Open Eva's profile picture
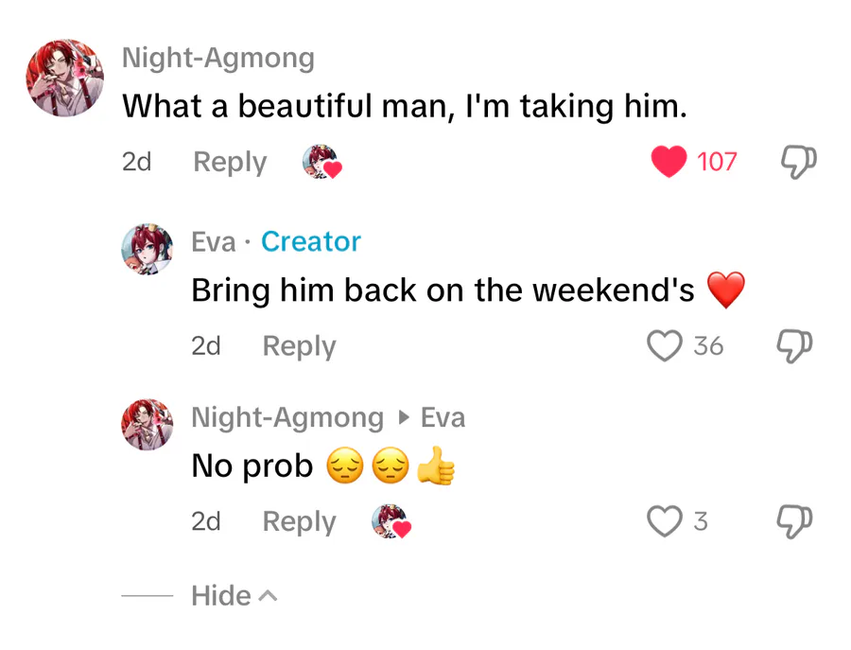Image resolution: width=851 pixels, height=650 pixels. [x=148, y=249]
